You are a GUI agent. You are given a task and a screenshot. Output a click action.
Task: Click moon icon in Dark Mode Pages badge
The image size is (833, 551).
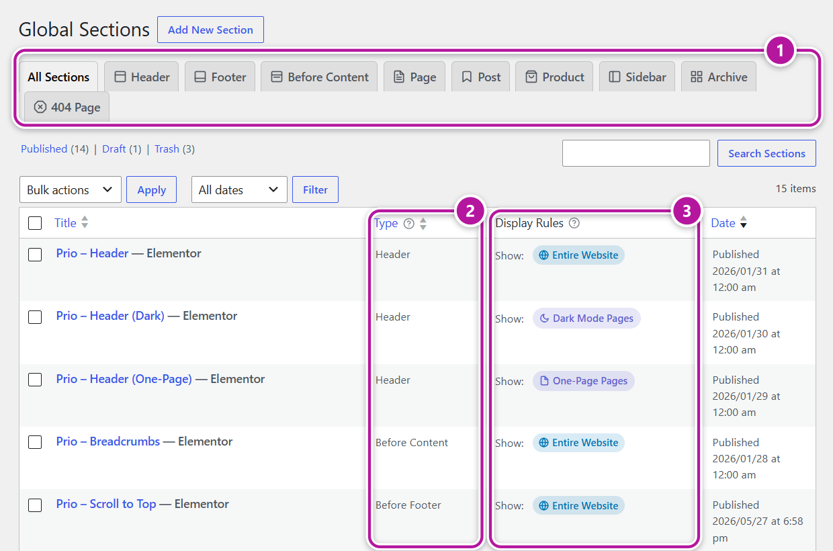tap(544, 319)
